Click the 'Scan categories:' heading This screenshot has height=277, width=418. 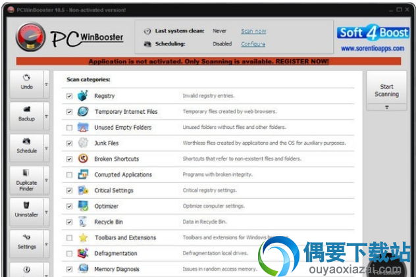click(88, 80)
